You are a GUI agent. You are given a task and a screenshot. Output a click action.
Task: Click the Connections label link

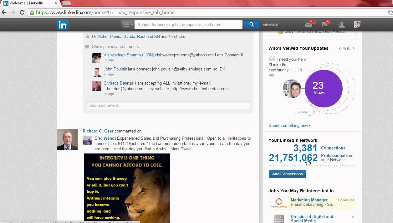coord(333,148)
